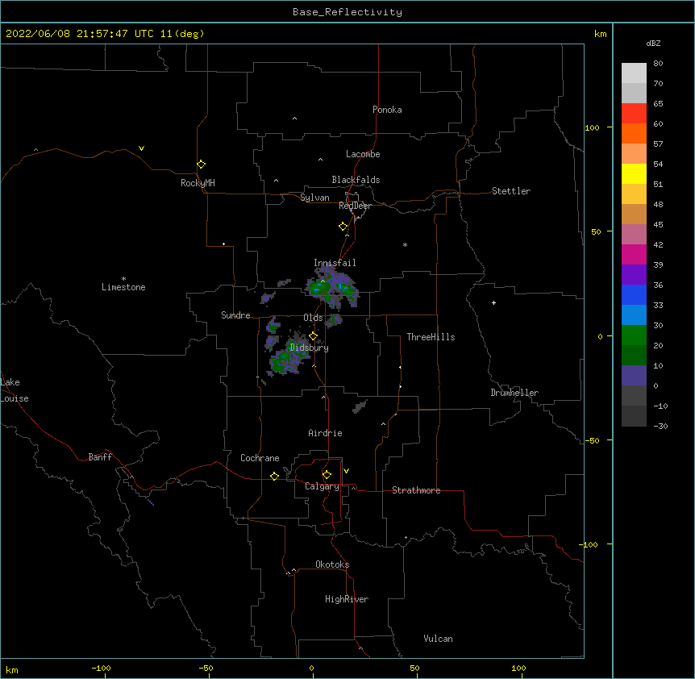Select the light grey 70–80 dBZ swatch
This screenshot has width=695, height=679.
point(634,73)
